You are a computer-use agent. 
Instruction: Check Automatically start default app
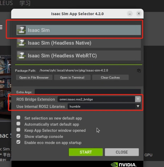pyautogui.click(x=18, y=124)
